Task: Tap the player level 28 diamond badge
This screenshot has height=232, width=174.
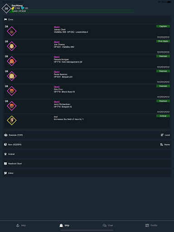Action: pyautogui.click(x=6, y=9)
